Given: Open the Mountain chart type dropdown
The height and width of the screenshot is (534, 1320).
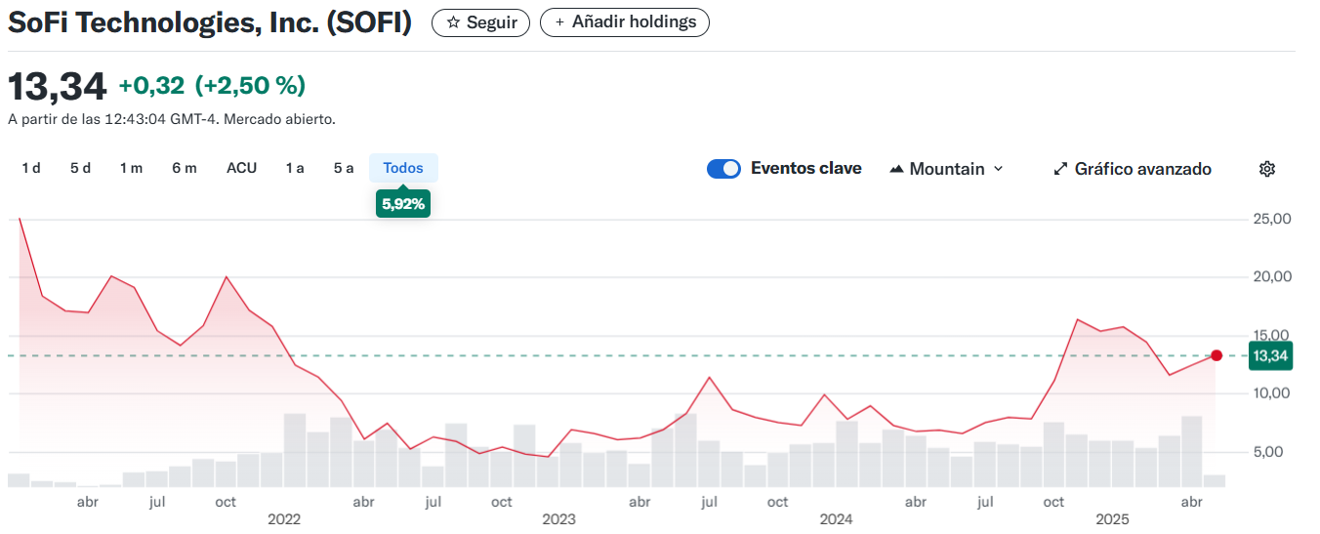Looking at the screenshot, I should click(946, 169).
